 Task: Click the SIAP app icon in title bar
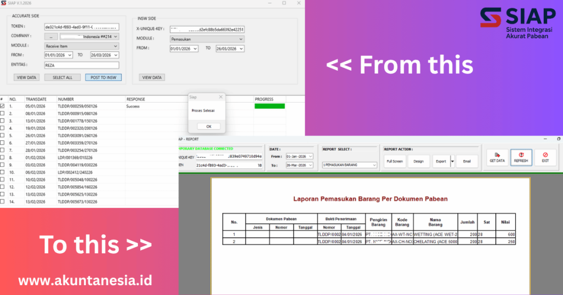coord(4,3)
